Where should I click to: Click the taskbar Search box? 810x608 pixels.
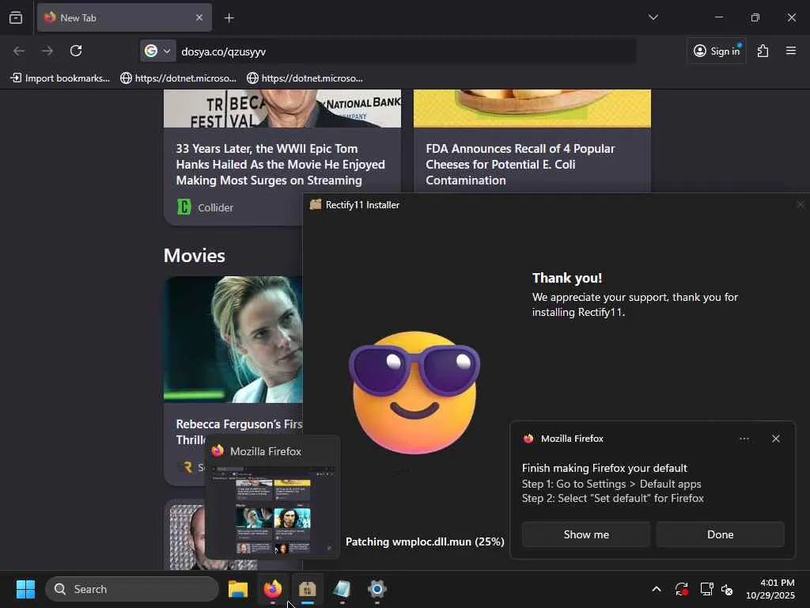point(132,589)
